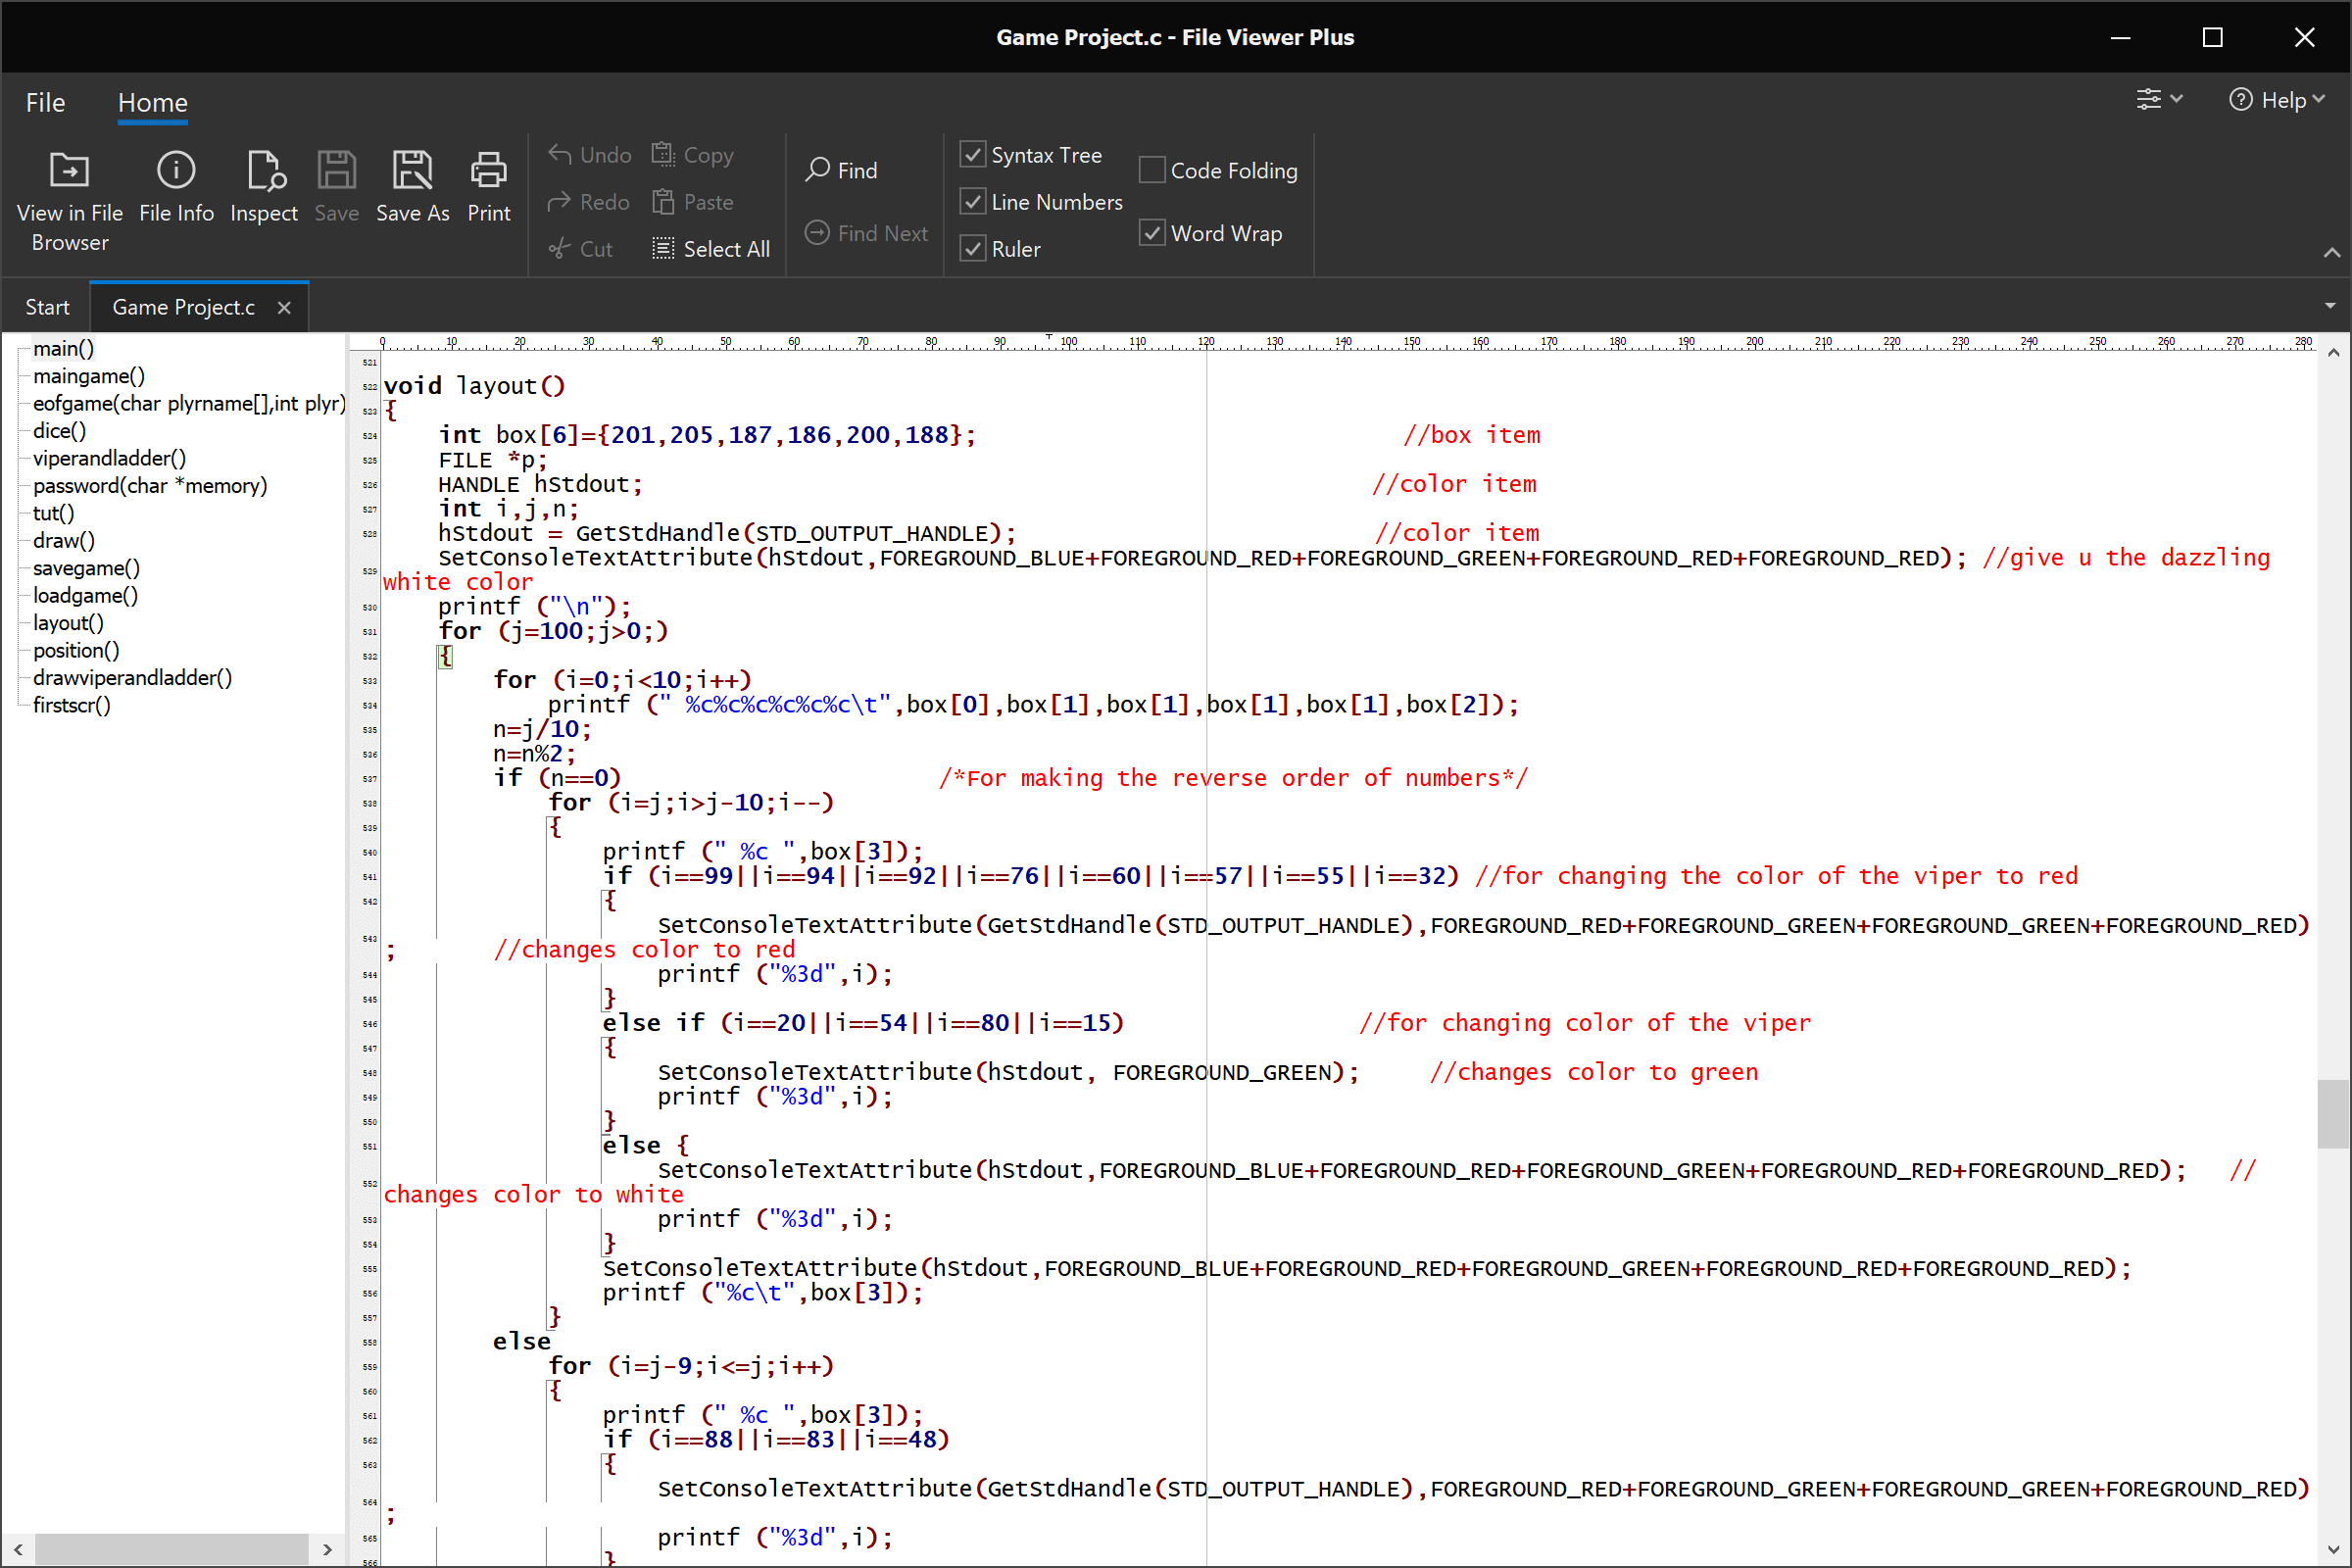Toggle the Word Wrap checkbox
This screenshot has height=1568, width=2352.
click(x=1150, y=233)
